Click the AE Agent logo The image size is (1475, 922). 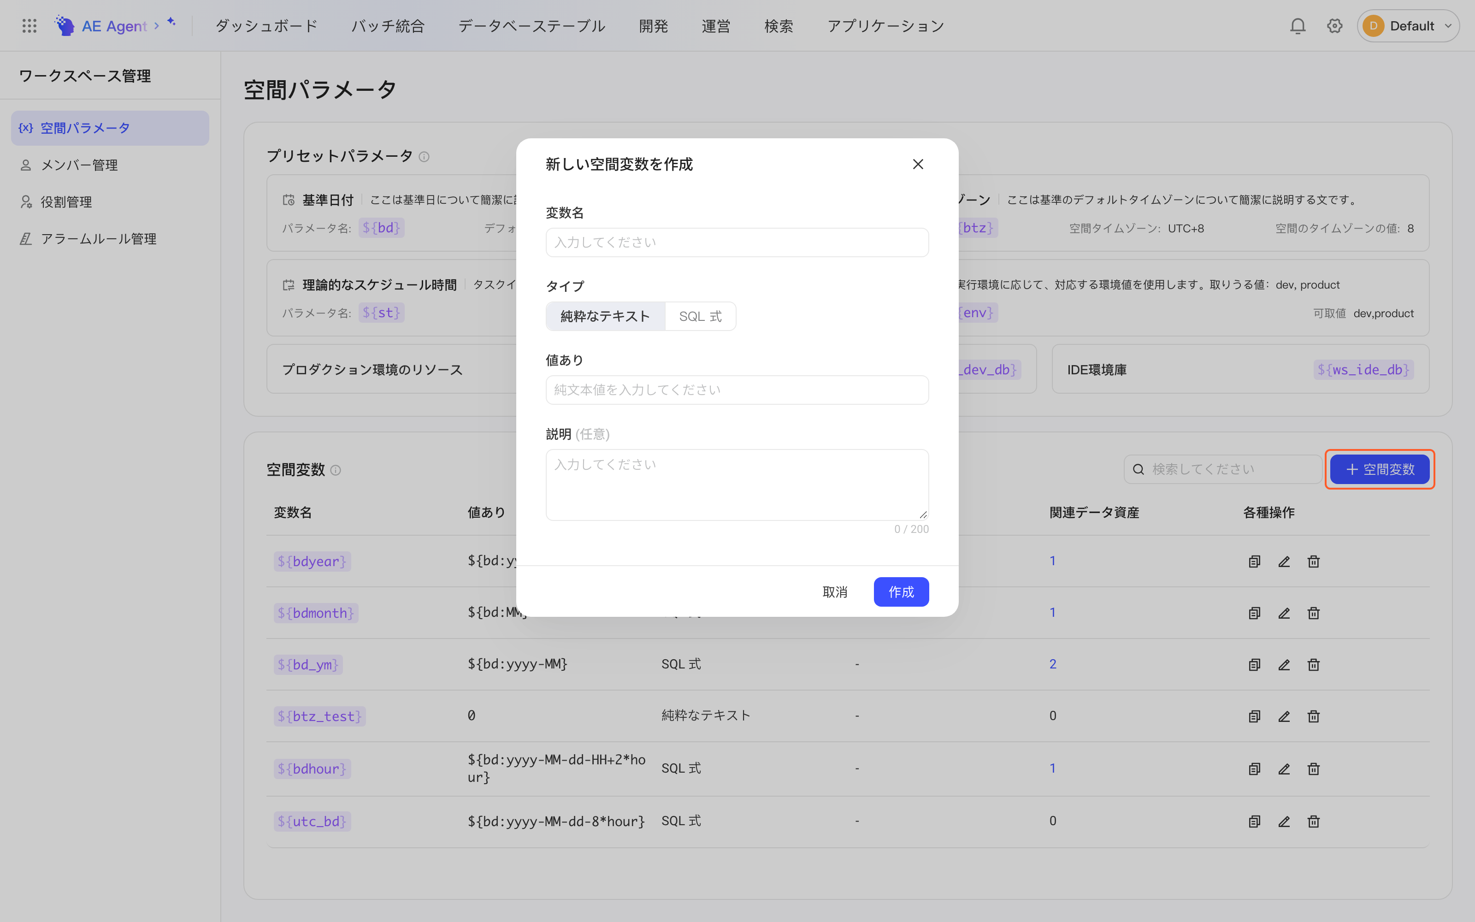point(101,26)
